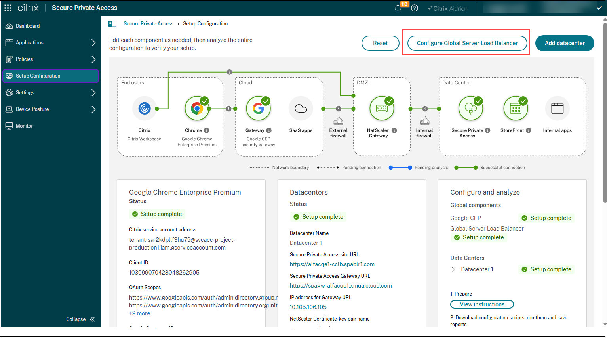Click the Setup Configuration breadcrumb text
This screenshot has height=338, width=607.
coord(206,24)
